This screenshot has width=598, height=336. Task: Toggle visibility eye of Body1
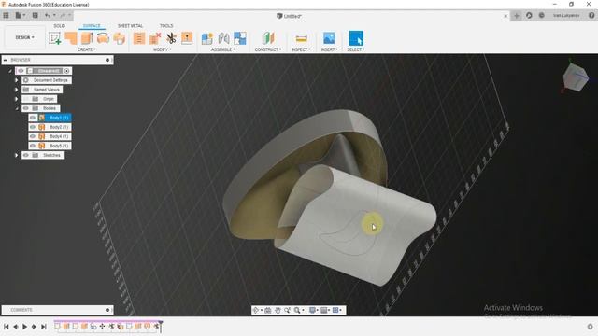(33, 118)
